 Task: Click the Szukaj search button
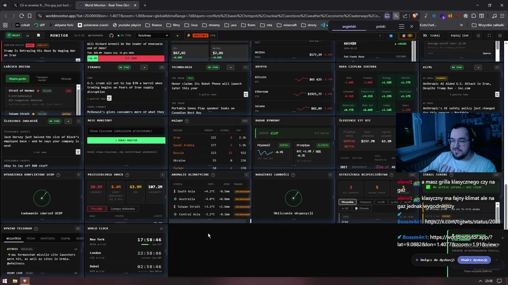(432, 36)
